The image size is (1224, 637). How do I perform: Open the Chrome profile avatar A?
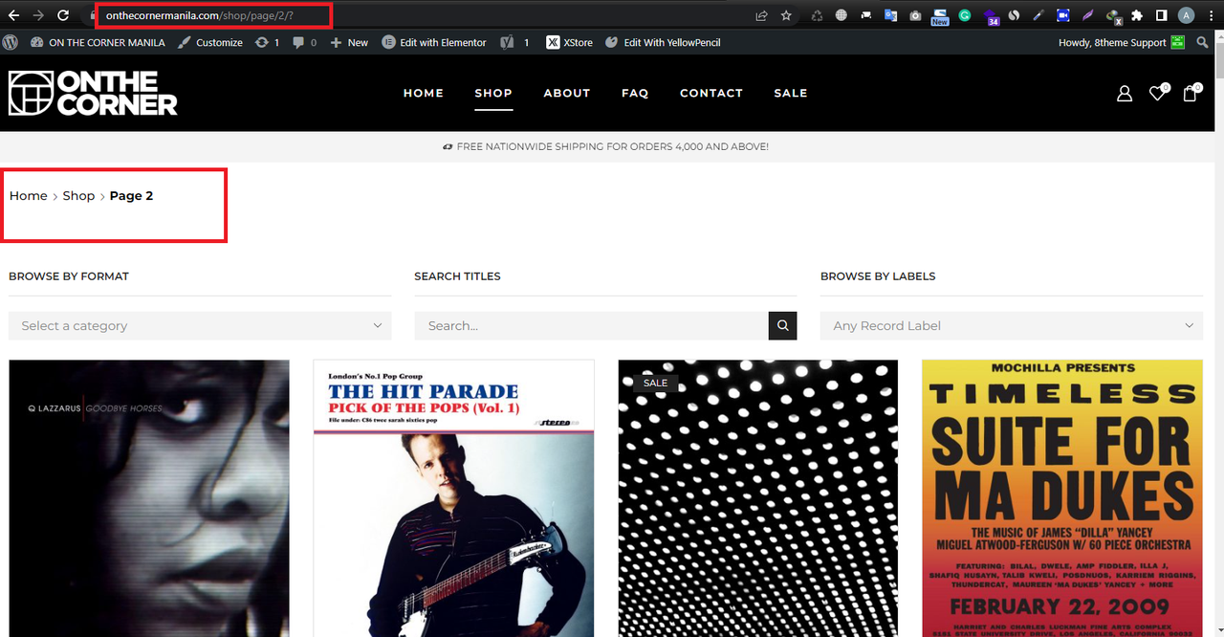click(1187, 15)
